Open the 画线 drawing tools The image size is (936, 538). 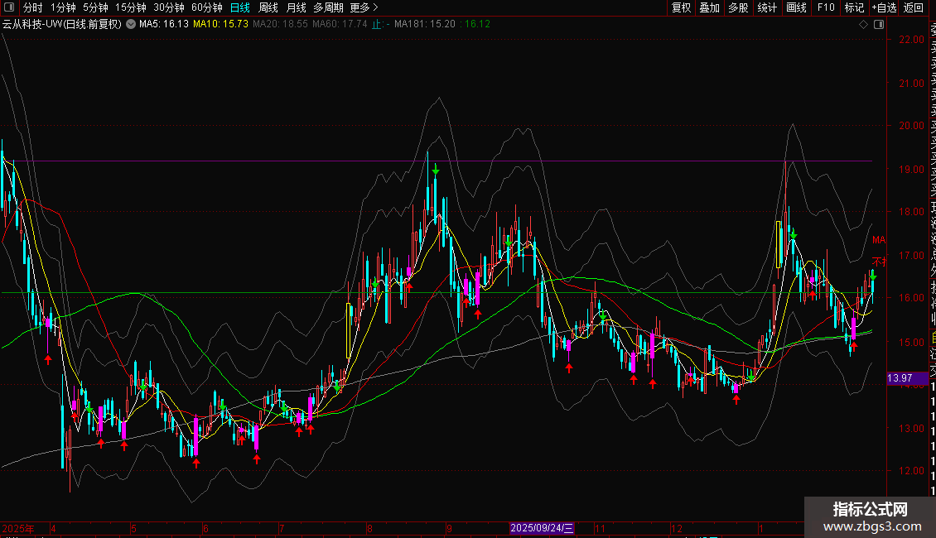(x=796, y=7)
